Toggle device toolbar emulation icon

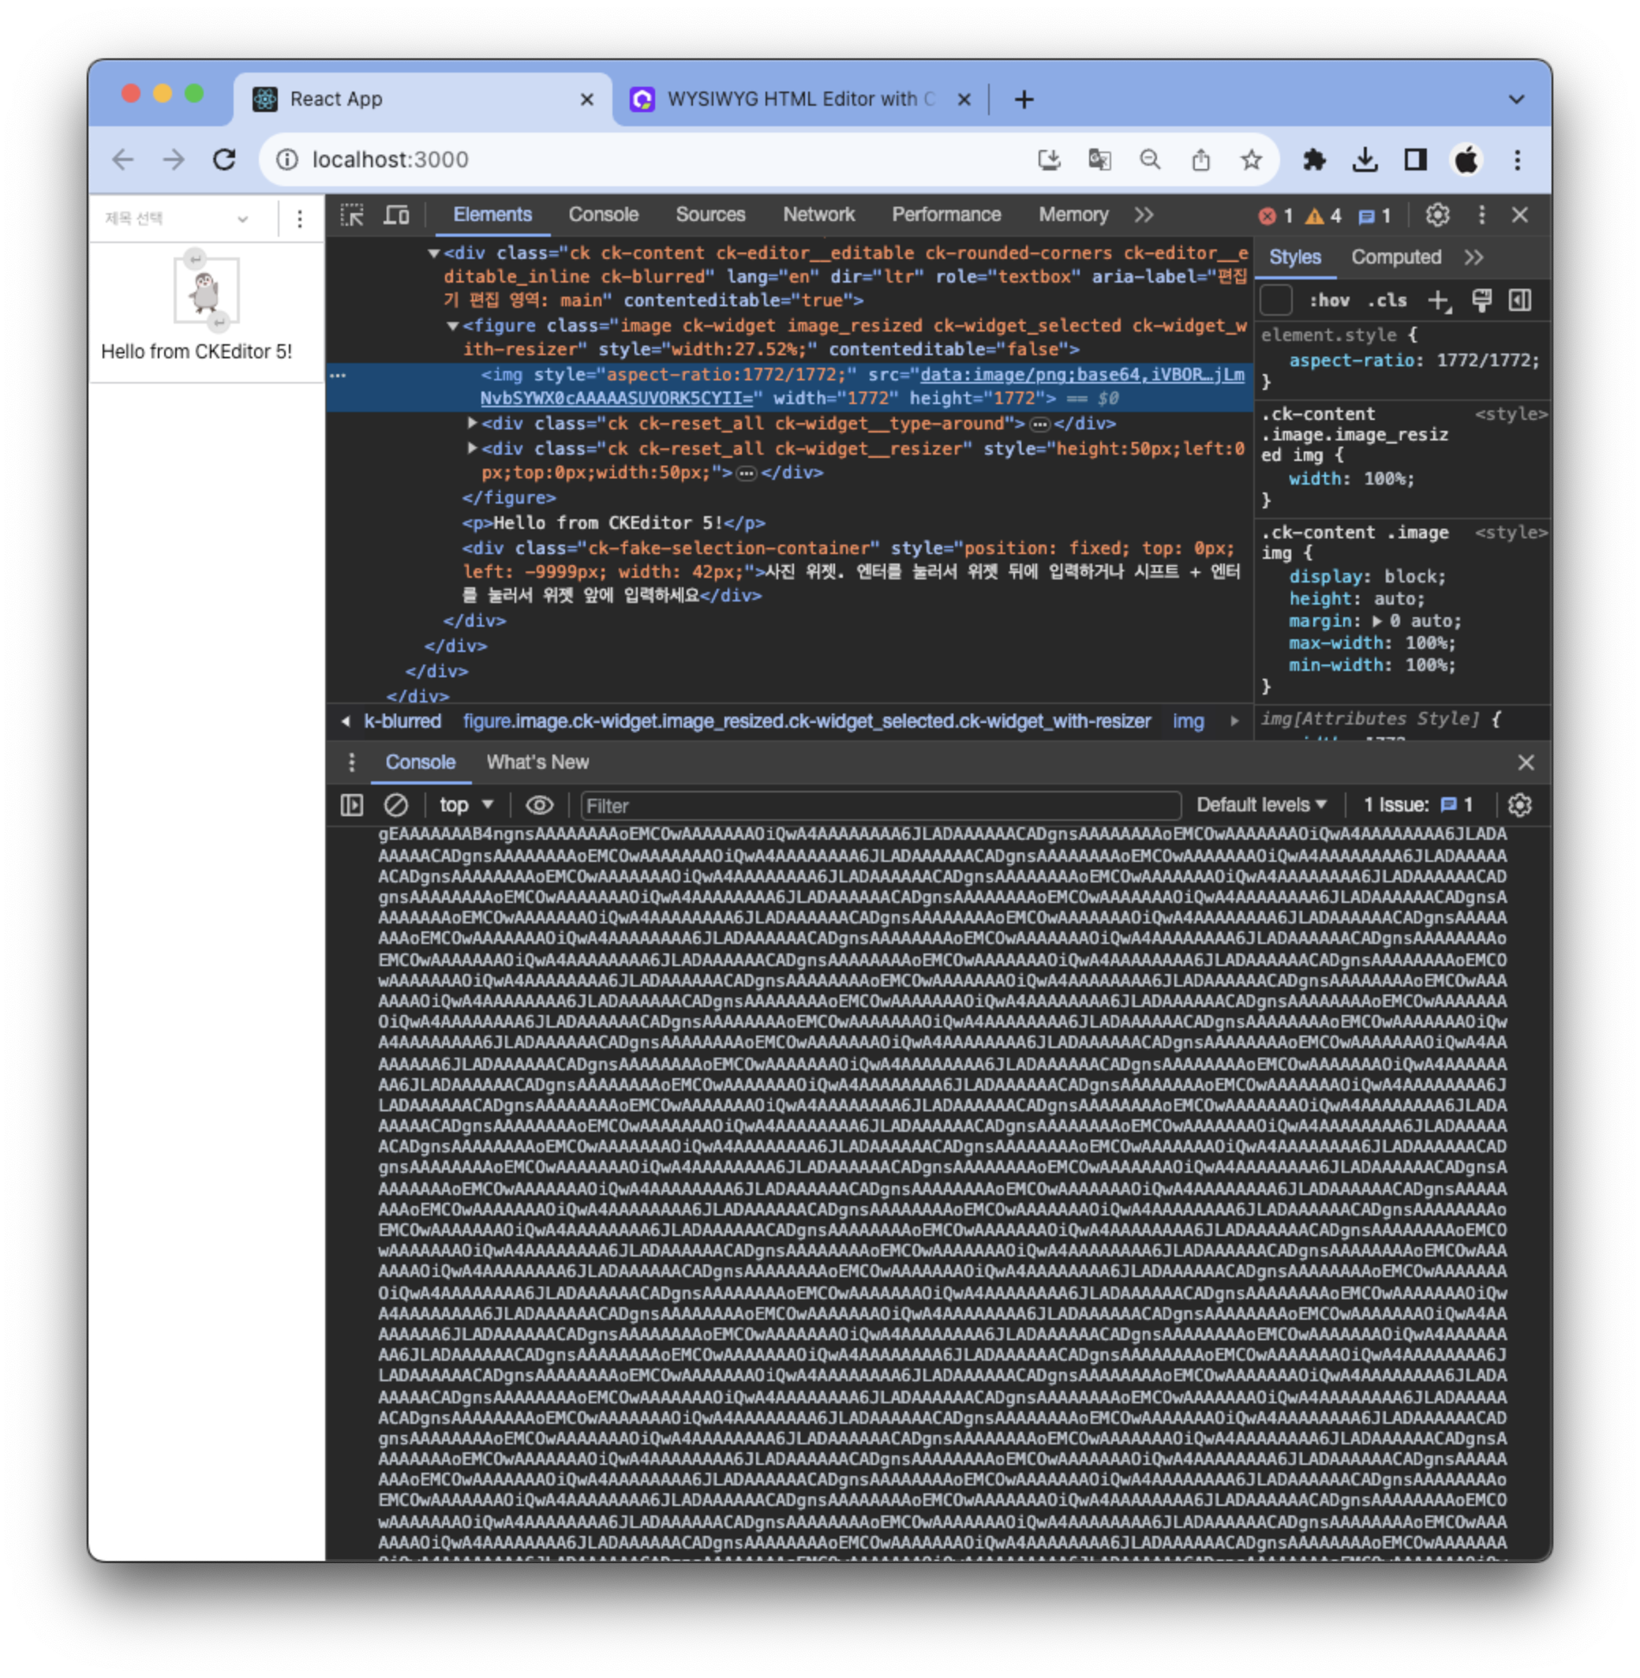(x=396, y=215)
